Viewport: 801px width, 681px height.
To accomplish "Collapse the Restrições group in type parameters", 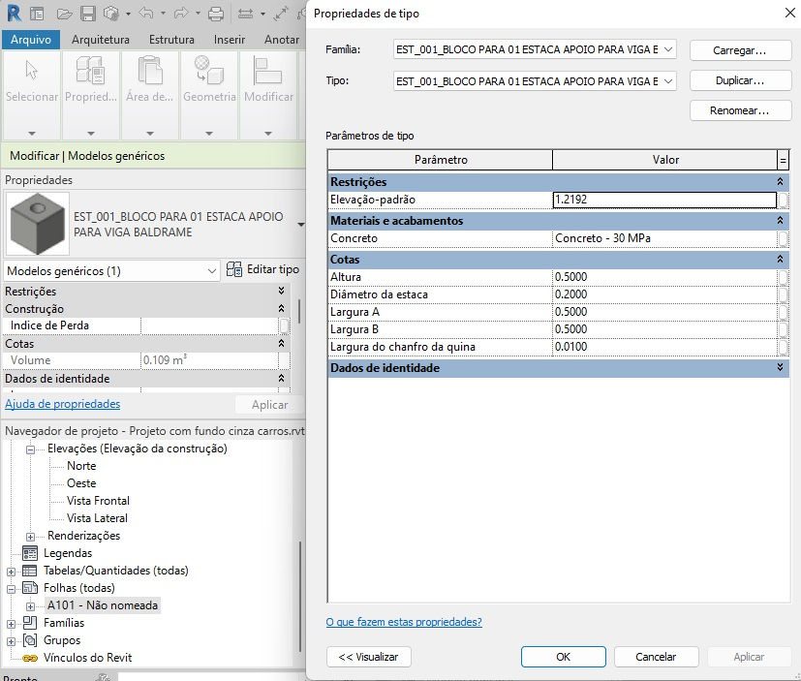I will point(780,182).
